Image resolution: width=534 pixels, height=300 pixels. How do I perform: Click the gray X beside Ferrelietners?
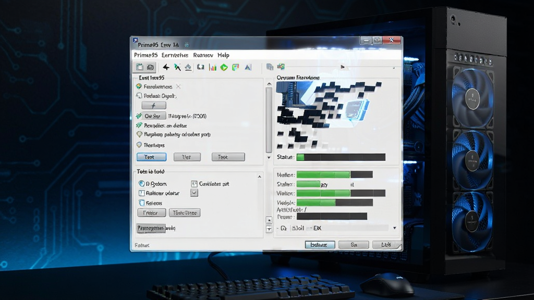178,86
